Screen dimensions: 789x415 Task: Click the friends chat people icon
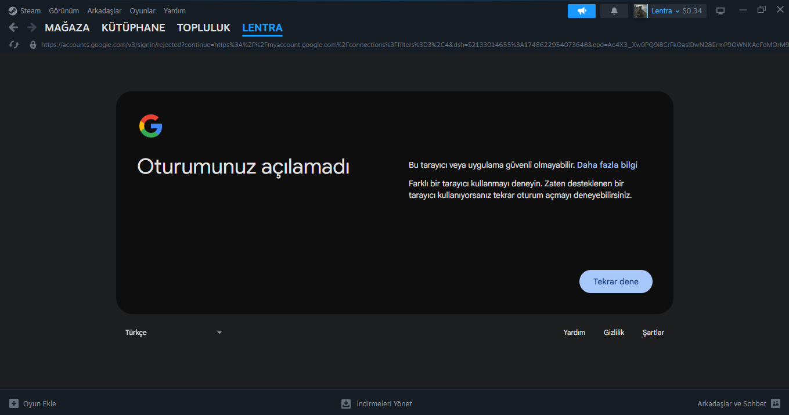(776, 403)
